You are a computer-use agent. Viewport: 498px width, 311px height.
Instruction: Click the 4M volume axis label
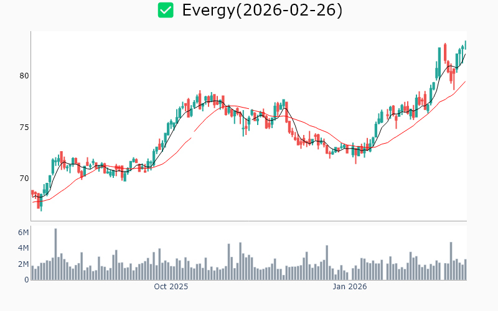point(22,248)
